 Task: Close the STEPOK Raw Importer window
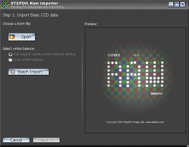click(183, 4)
